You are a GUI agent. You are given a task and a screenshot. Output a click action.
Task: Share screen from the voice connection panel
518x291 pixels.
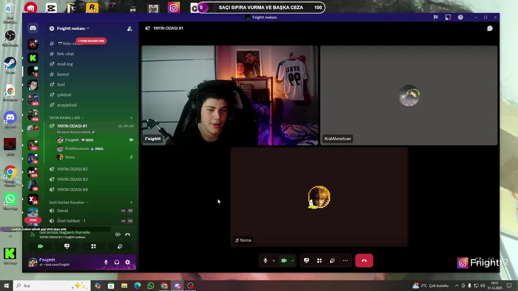click(x=67, y=246)
